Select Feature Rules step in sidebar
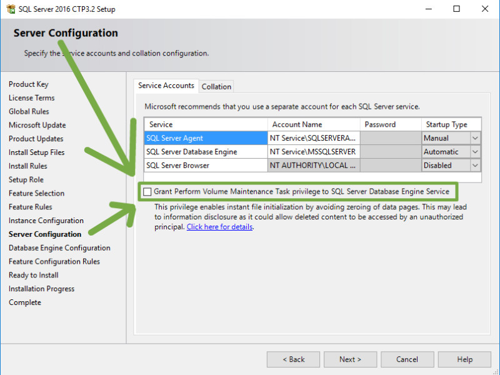 [x=30, y=207]
